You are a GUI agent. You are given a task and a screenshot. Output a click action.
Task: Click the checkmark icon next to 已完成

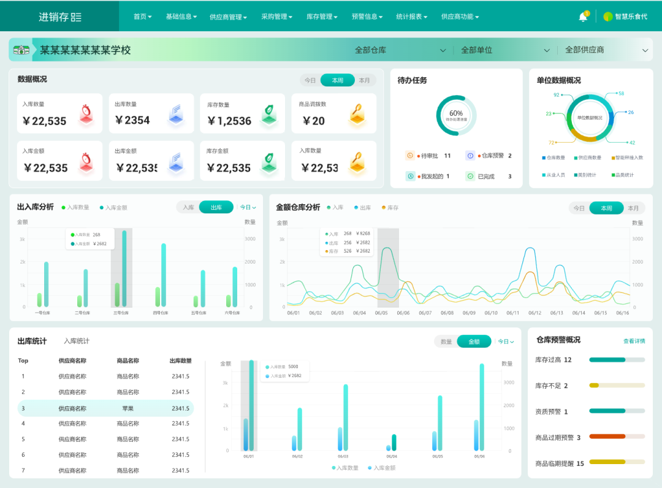click(470, 176)
